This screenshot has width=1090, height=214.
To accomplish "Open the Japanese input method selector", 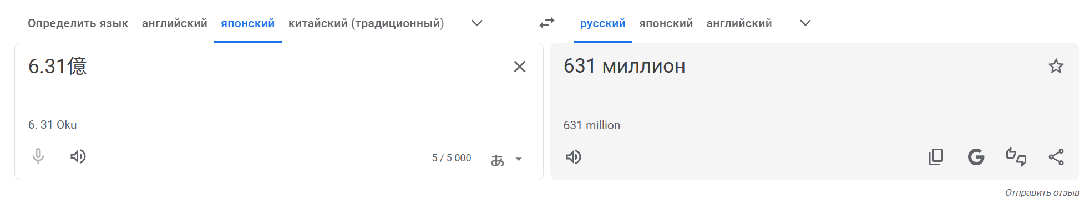I will (x=498, y=160).
